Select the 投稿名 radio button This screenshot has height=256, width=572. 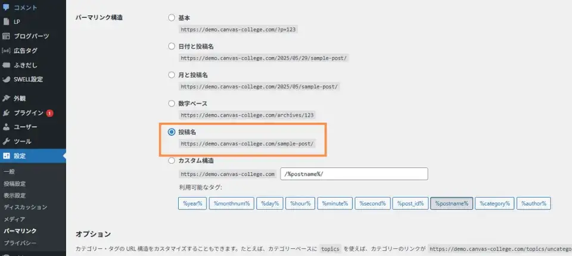(x=172, y=132)
